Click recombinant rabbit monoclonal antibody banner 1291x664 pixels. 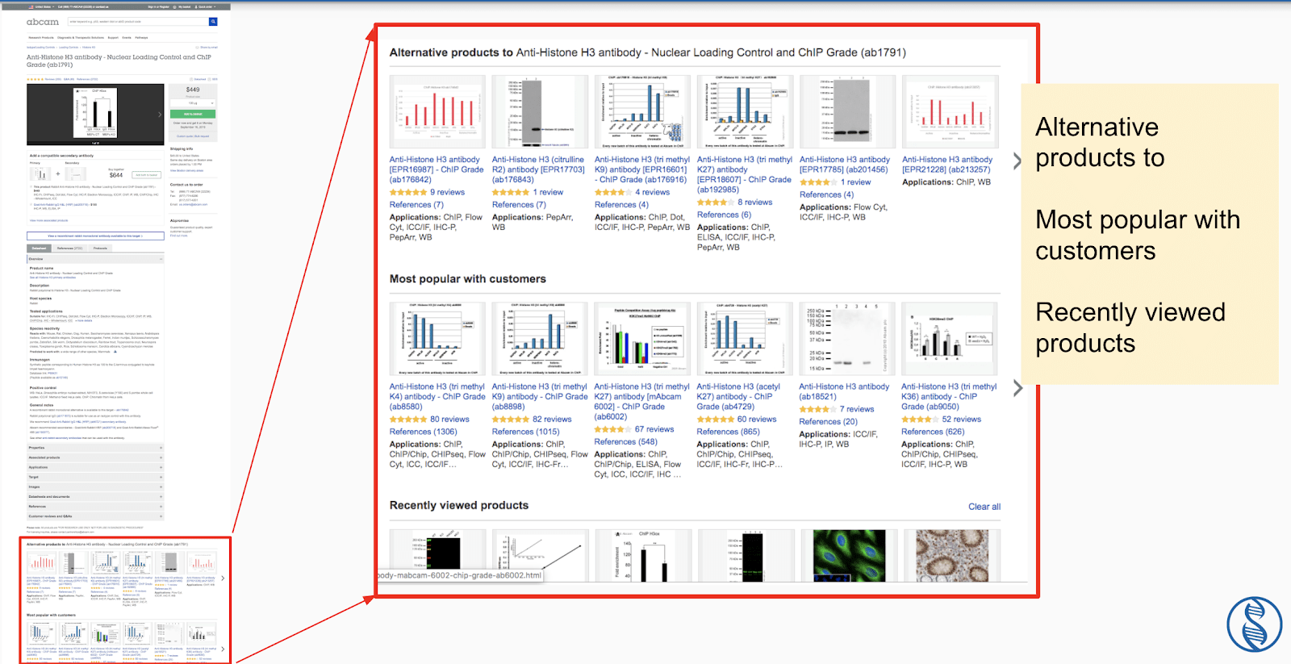click(95, 236)
